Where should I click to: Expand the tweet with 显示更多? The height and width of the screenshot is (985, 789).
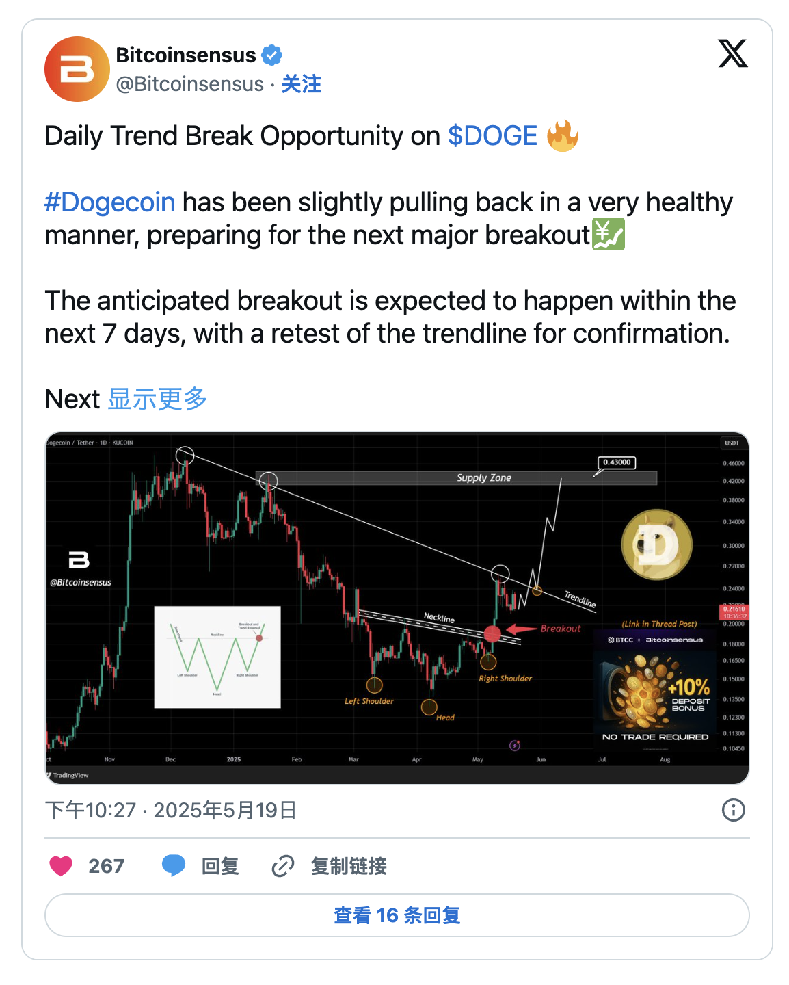coord(157,399)
